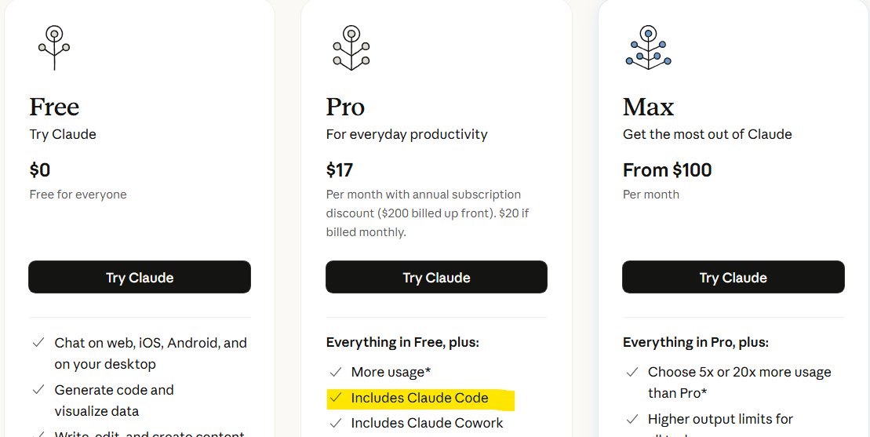Select the "Includes Claude Code" highlighted text

click(420, 398)
